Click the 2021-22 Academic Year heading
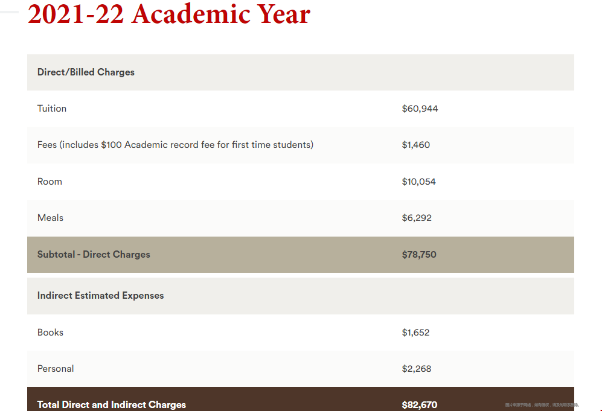The height and width of the screenshot is (411, 602). 169,14
